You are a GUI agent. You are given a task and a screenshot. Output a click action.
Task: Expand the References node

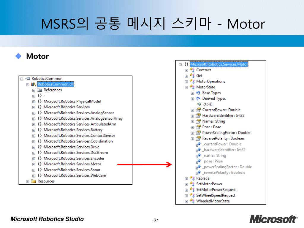click(x=34, y=90)
